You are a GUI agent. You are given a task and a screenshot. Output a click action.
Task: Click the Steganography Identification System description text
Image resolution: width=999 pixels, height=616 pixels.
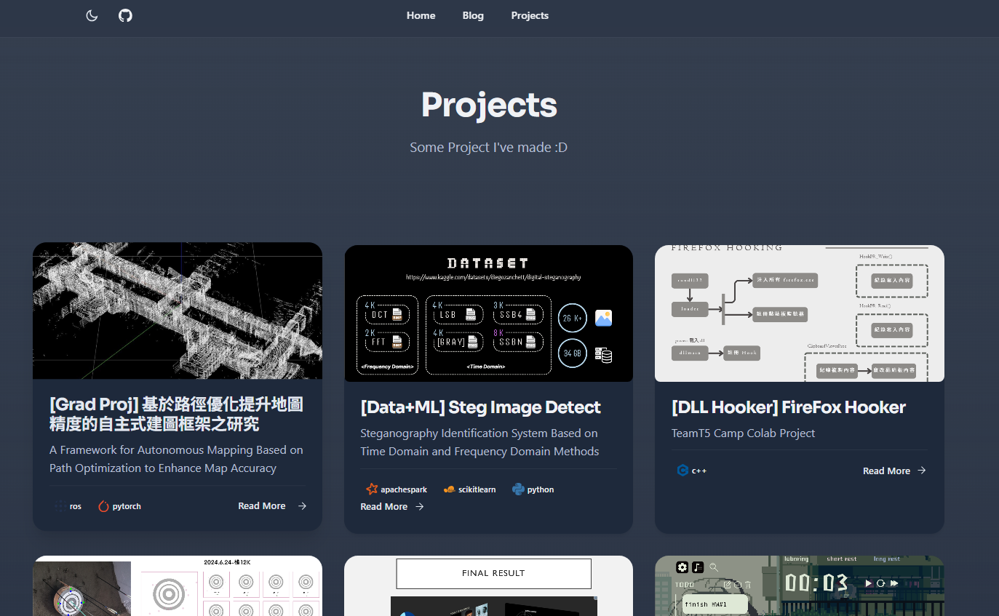pyautogui.click(x=479, y=442)
